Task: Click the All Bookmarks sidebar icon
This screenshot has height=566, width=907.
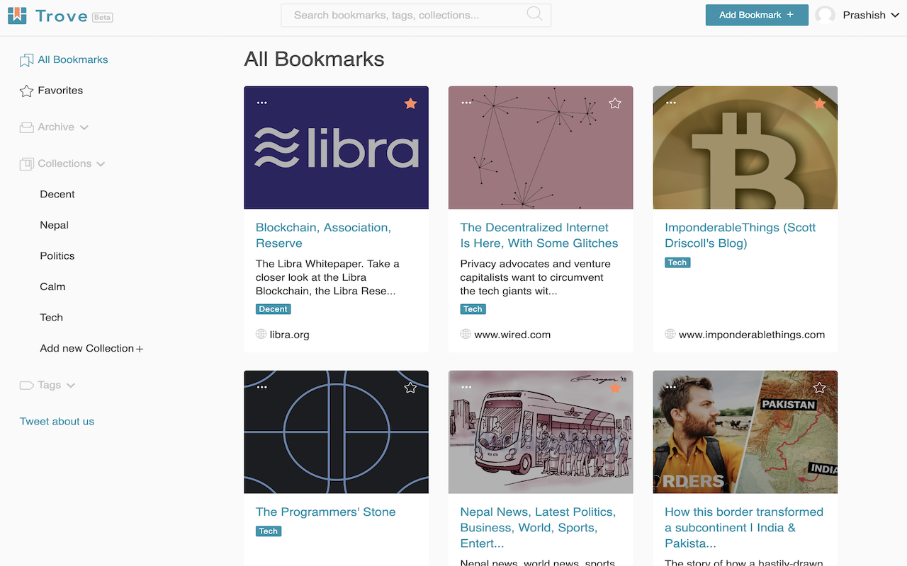Action: tap(26, 60)
